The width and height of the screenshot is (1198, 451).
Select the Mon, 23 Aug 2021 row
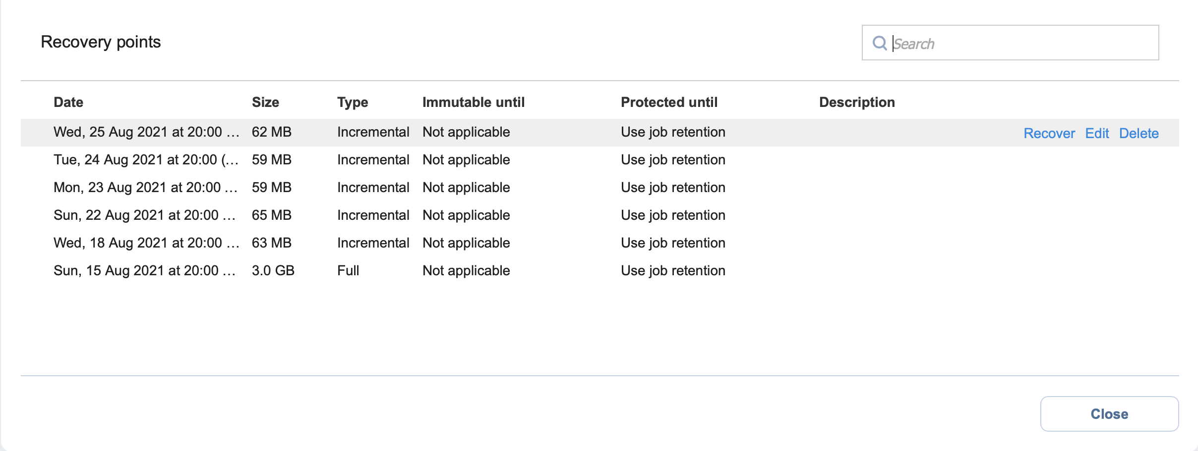[599, 188]
